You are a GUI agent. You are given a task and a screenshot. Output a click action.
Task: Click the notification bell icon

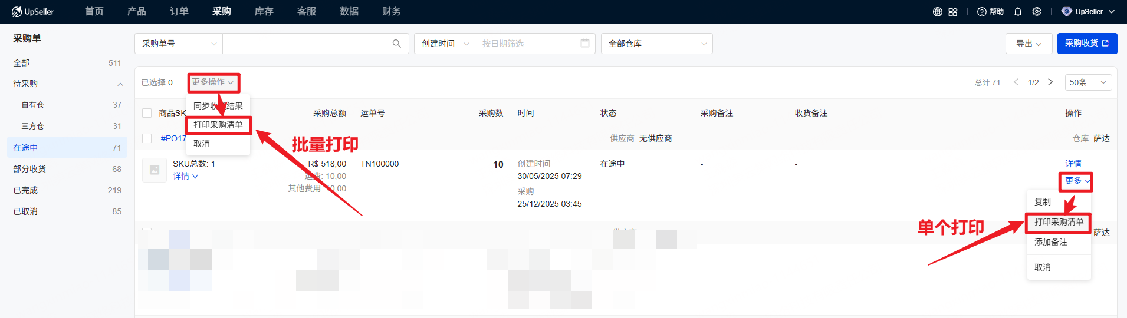click(1018, 12)
